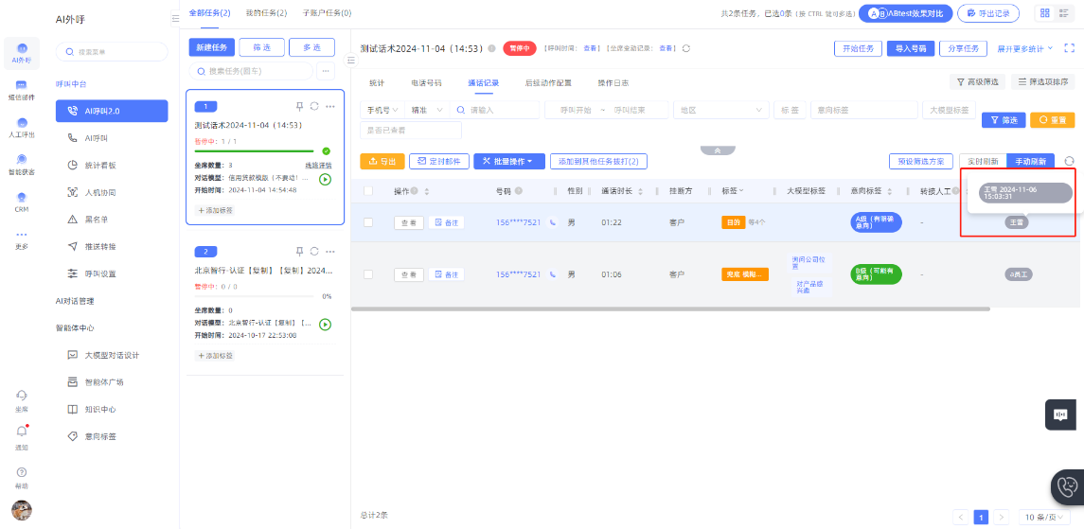Screen dimensions: 1084x529
Task: Check the select-all checkbox in table header
Action: [368, 191]
